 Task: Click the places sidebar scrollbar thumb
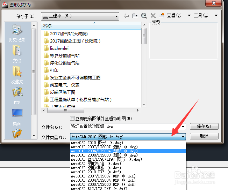click(34, 72)
